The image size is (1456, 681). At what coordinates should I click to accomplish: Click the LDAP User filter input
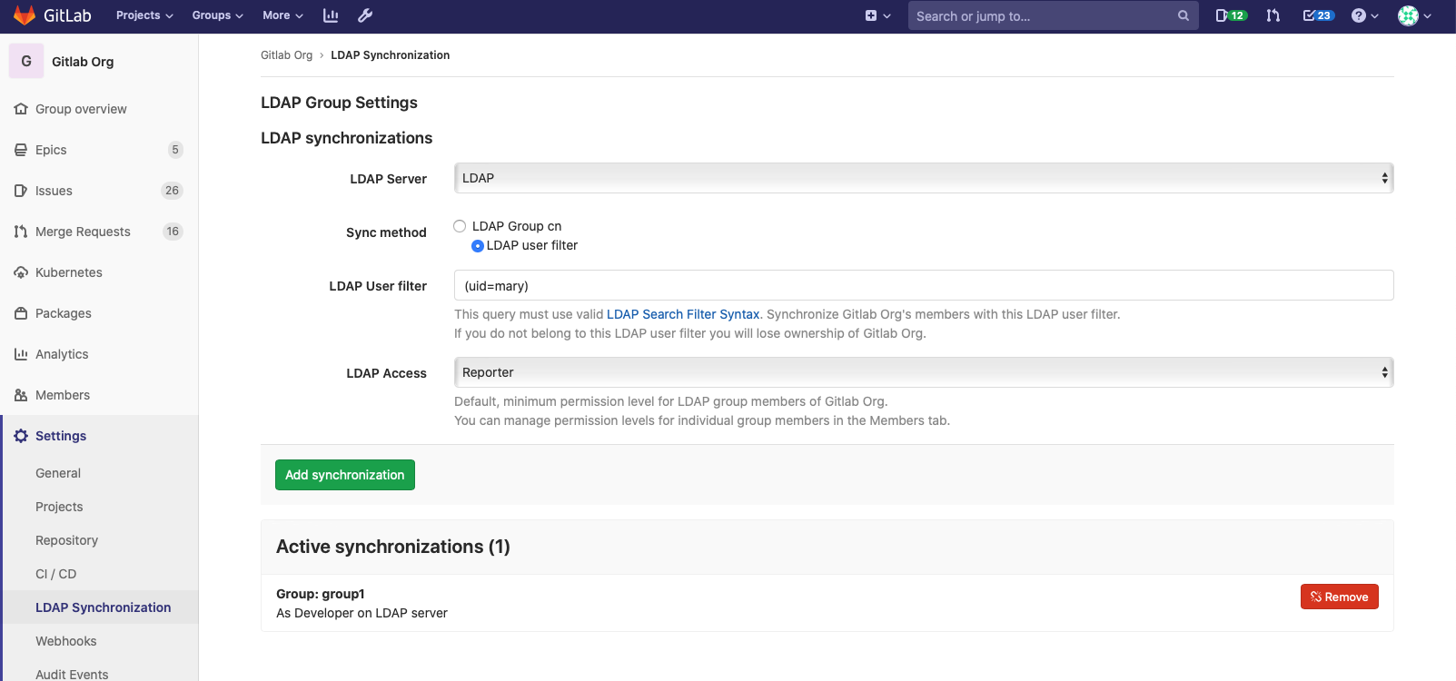(924, 285)
